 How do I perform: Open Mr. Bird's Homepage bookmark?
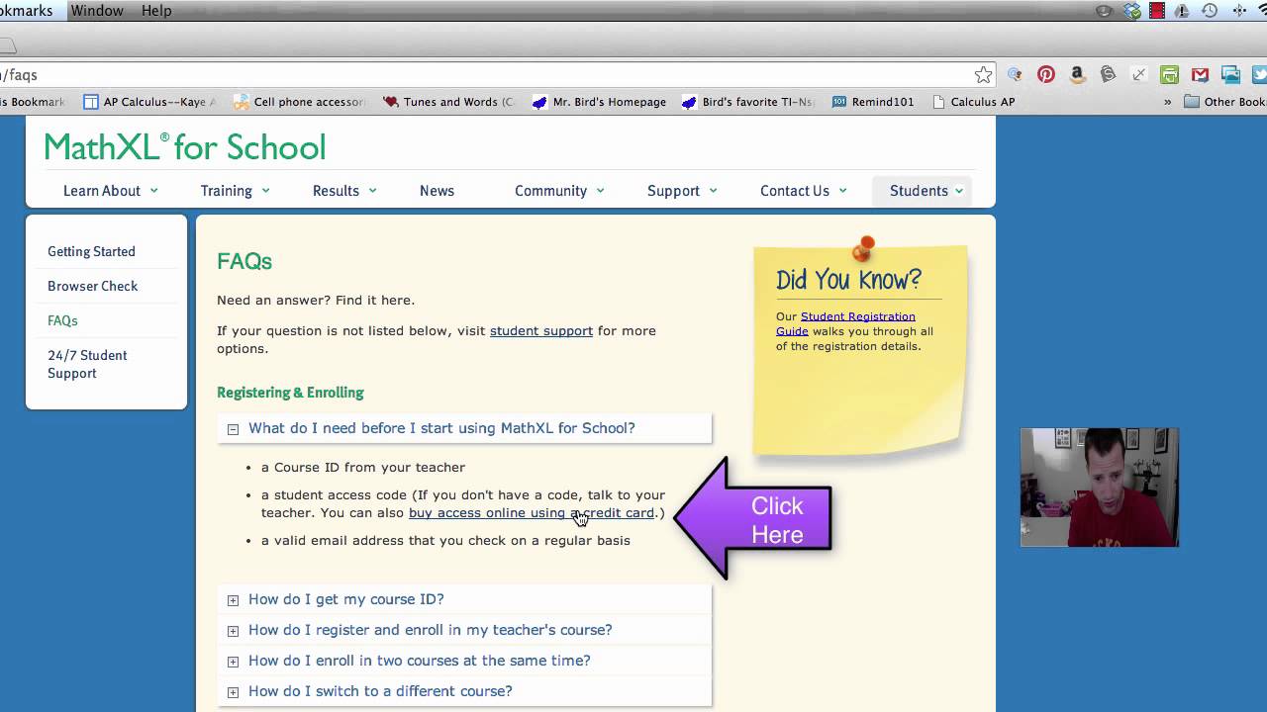pyautogui.click(x=599, y=102)
